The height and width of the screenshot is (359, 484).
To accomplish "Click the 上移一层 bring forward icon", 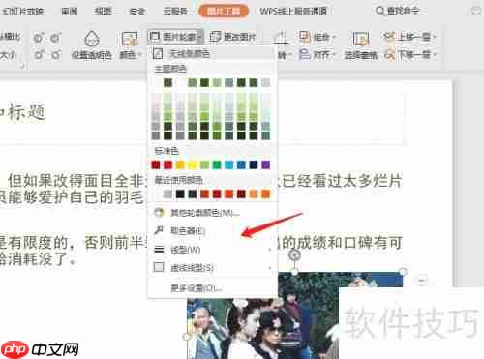I will tap(389, 36).
